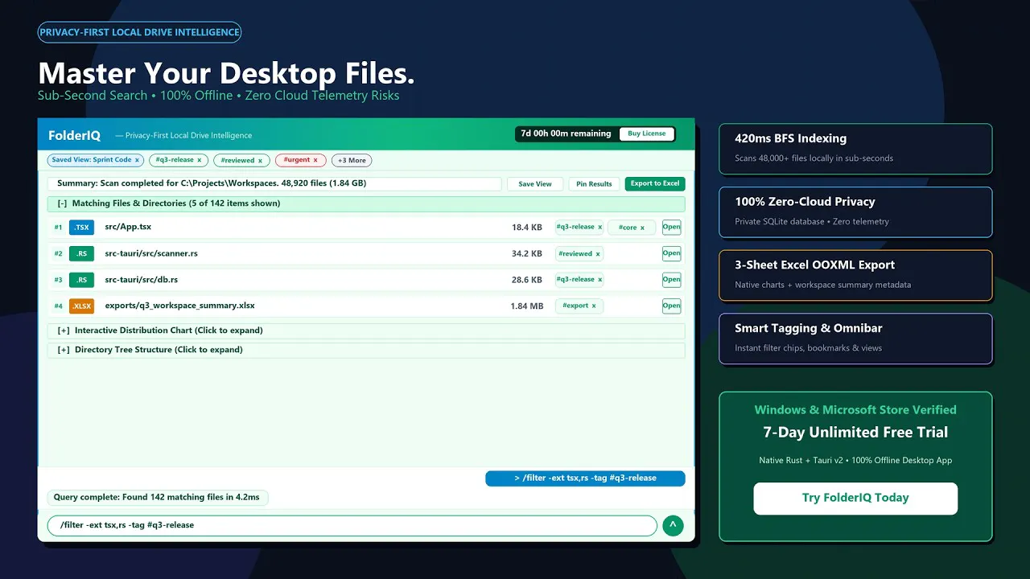
Task: Click the Try FolderIQ Today button
Action: pos(855,499)
